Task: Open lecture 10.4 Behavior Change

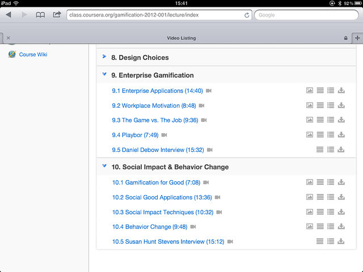Action: click(x=150, y=227)
